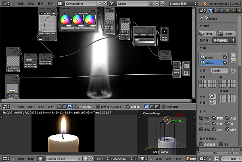This screenshot has height=162, width=242.
Task: Open the 影像編輯器 display mode dropdown
Action: 224,40
